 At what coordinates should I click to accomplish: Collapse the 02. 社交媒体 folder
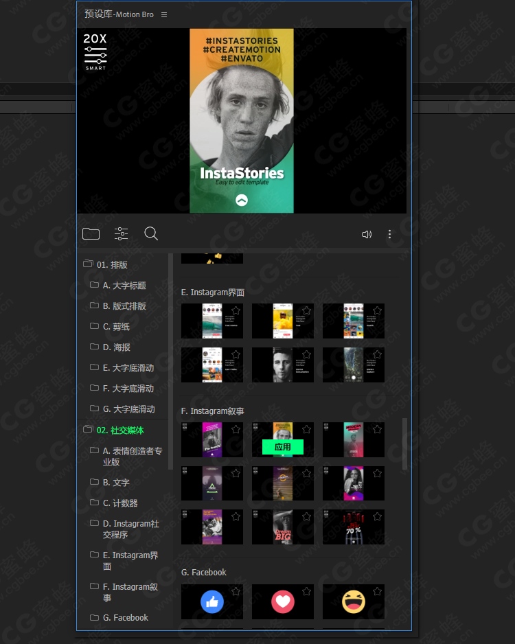pyautogui.click(x=88, y=430)
